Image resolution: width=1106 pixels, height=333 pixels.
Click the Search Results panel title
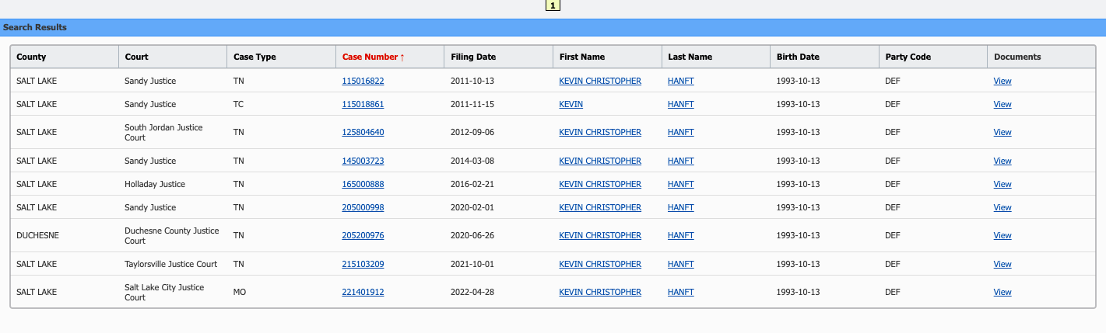(35, 27)
